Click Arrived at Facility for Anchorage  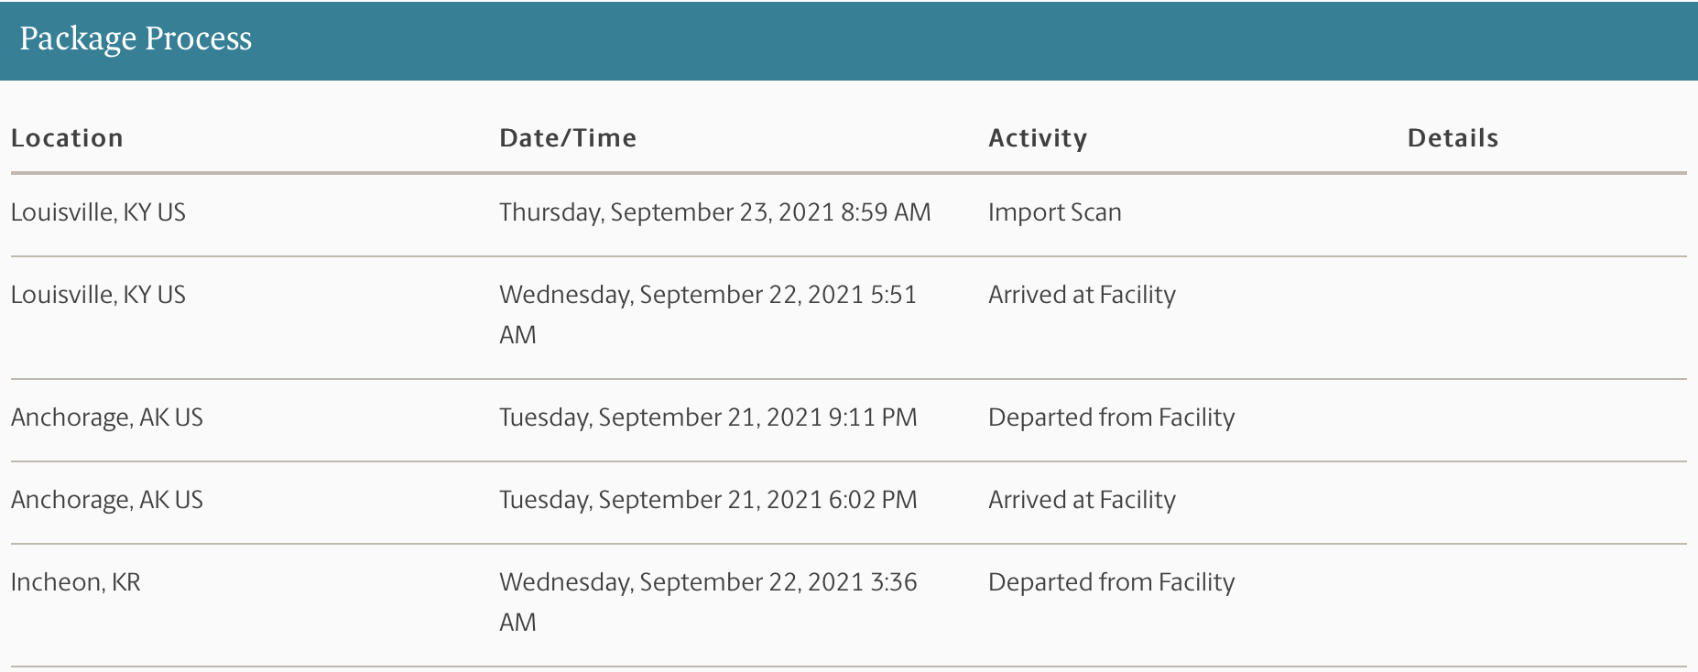(1082, 500)
